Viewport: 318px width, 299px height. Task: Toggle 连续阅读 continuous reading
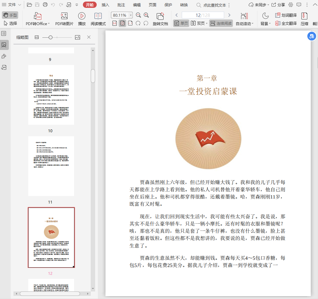pyautogui.click(x=221, y=23)
